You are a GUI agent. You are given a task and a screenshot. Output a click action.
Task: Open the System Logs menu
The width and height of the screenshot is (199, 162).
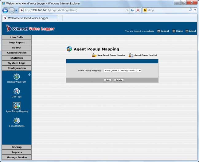tap(17, 63)
